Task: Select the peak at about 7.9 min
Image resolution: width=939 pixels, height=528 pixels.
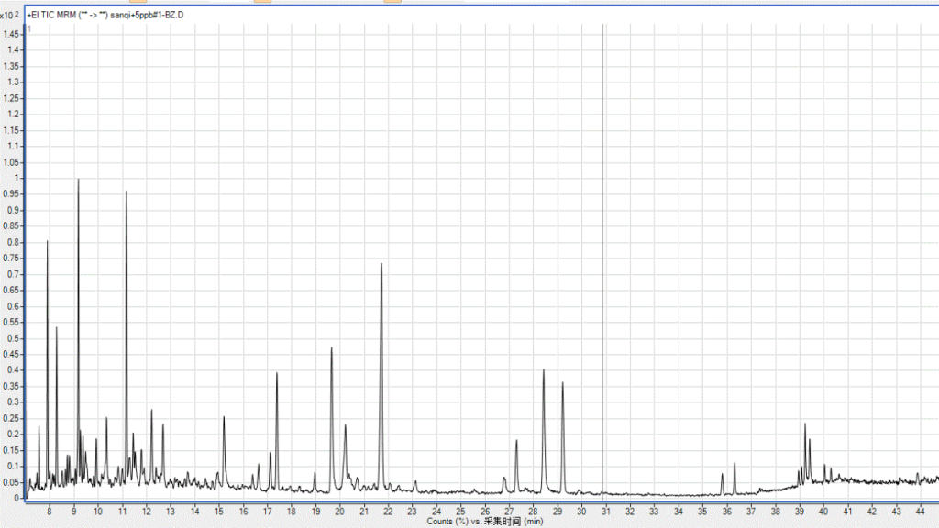Action: coord(48,243)
